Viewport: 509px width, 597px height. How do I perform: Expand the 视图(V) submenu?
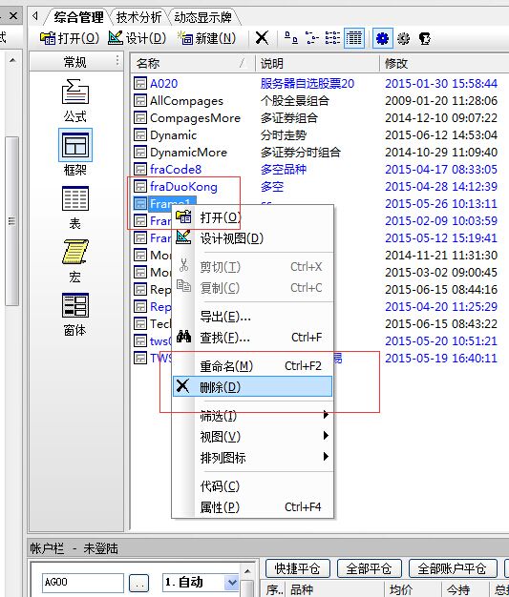[253, 437]
